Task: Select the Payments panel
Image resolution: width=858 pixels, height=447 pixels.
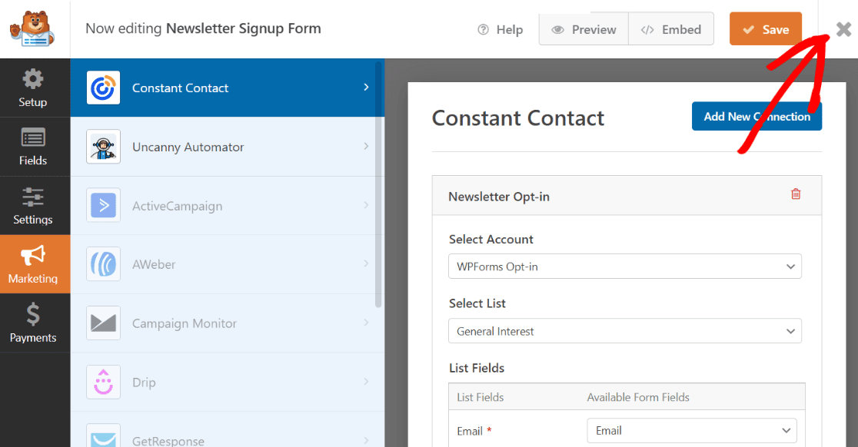Action: pos(35,323)
